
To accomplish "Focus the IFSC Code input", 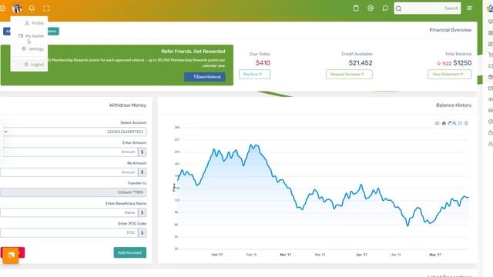I will tap(69, 232).
